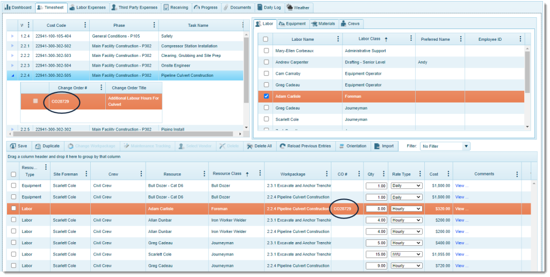Collapse row 2.2.4 Pipeline Culvert Construction

(13, 75)
